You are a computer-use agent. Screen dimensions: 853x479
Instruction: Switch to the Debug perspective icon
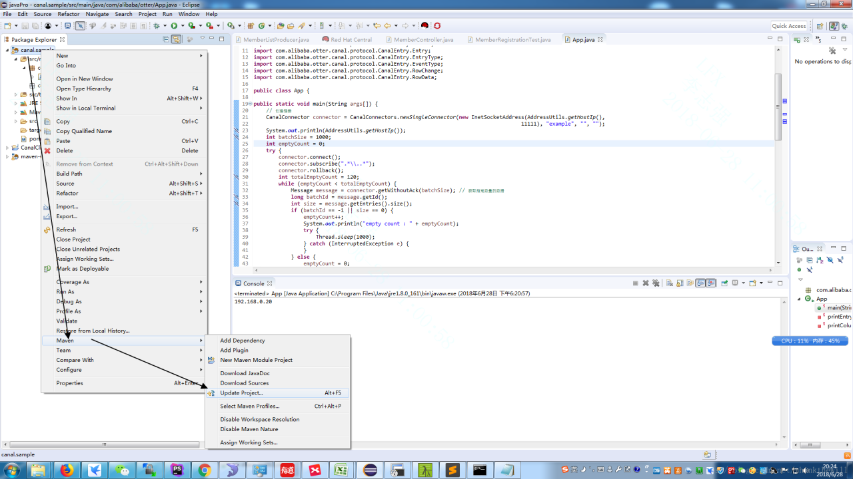click(x=844, y=26)
